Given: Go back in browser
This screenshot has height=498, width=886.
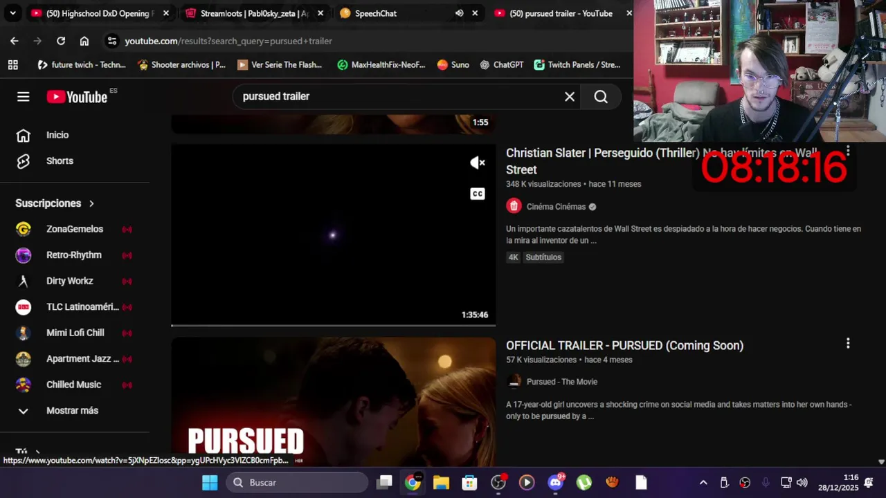Looking at the screenshot, I should pyautogui.click(x=15, y=41).
